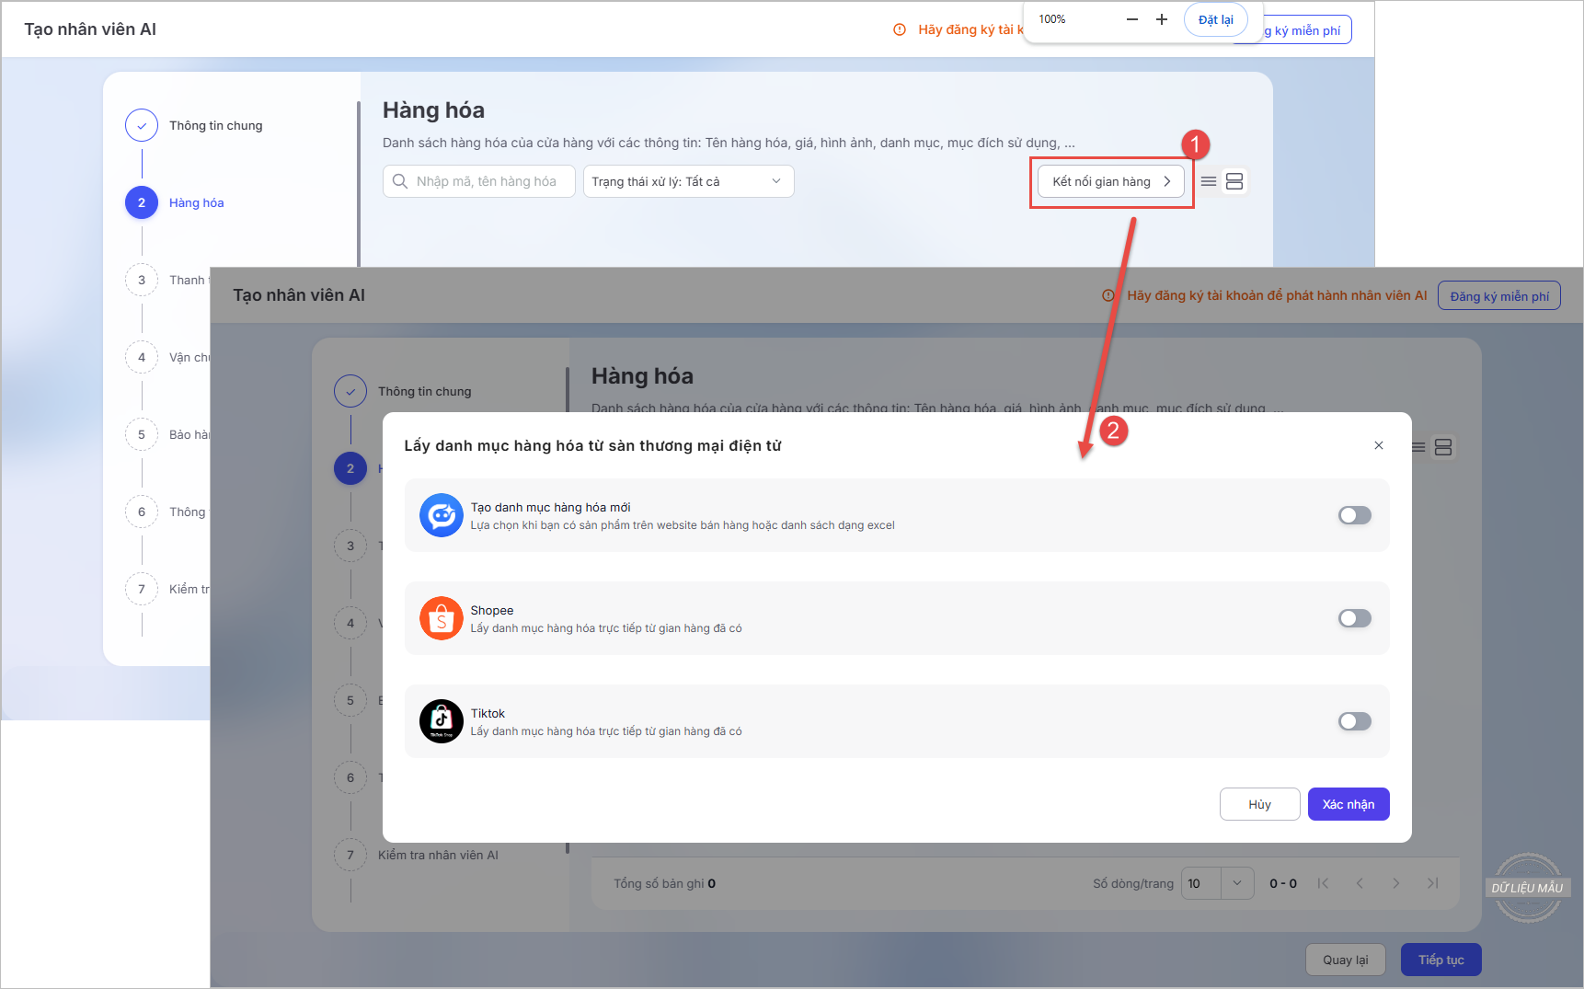Click the zoom out minus icon
The width and height of the screenshot is (1584, 989).
coord(1132,19)
